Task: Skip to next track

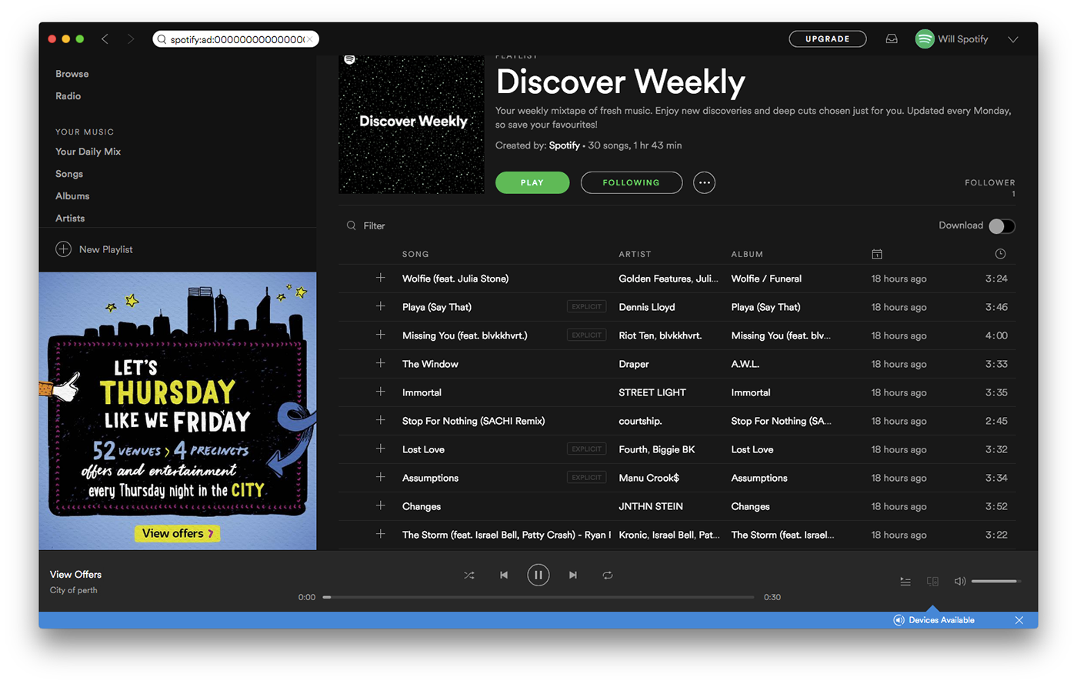Action: click(x=573, y=576)
